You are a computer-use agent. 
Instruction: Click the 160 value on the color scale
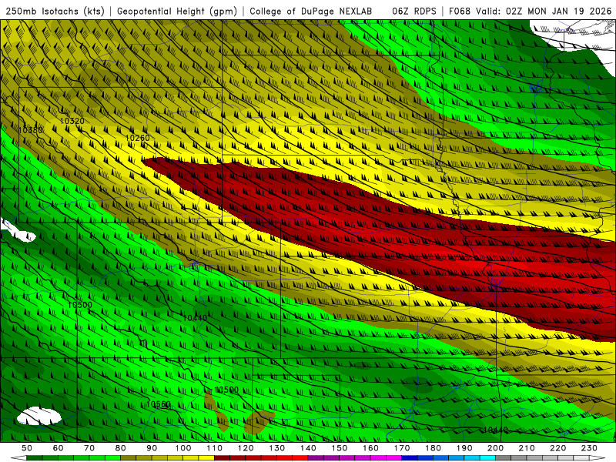(x=370, y=448)
